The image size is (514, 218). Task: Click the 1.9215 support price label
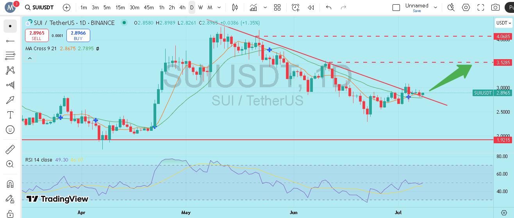click(503, 139)
